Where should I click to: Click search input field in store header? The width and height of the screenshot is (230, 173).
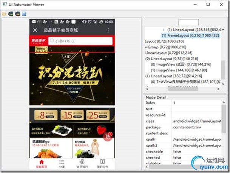[80, 41]
